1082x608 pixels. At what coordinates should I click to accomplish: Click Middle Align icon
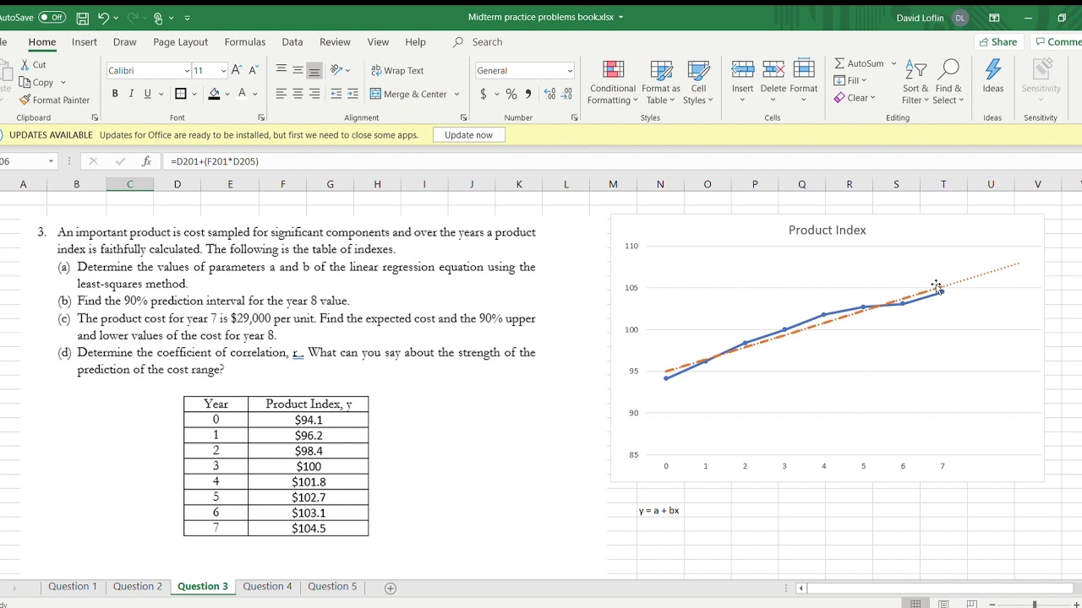pyautogui.click(x=298, y=70)
